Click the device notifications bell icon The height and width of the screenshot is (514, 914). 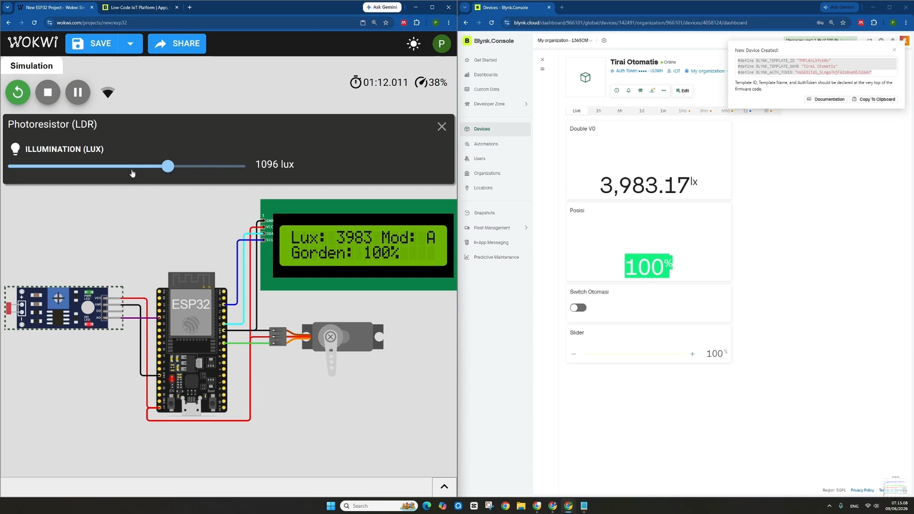pos(628,90)
